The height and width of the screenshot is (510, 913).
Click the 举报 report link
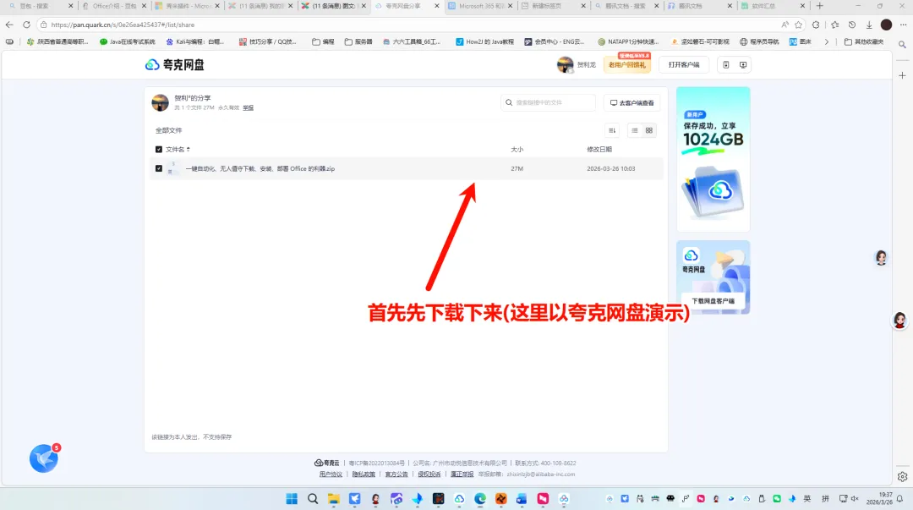[x=248, y=107]
